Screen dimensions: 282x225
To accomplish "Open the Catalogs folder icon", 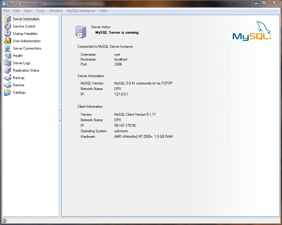I will tap(8, 92).
